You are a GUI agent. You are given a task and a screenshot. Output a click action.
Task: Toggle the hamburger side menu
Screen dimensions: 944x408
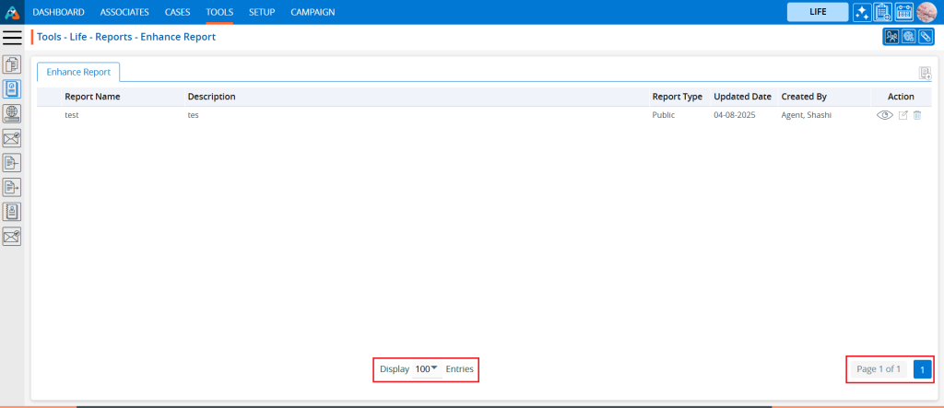tap(12, 37)
